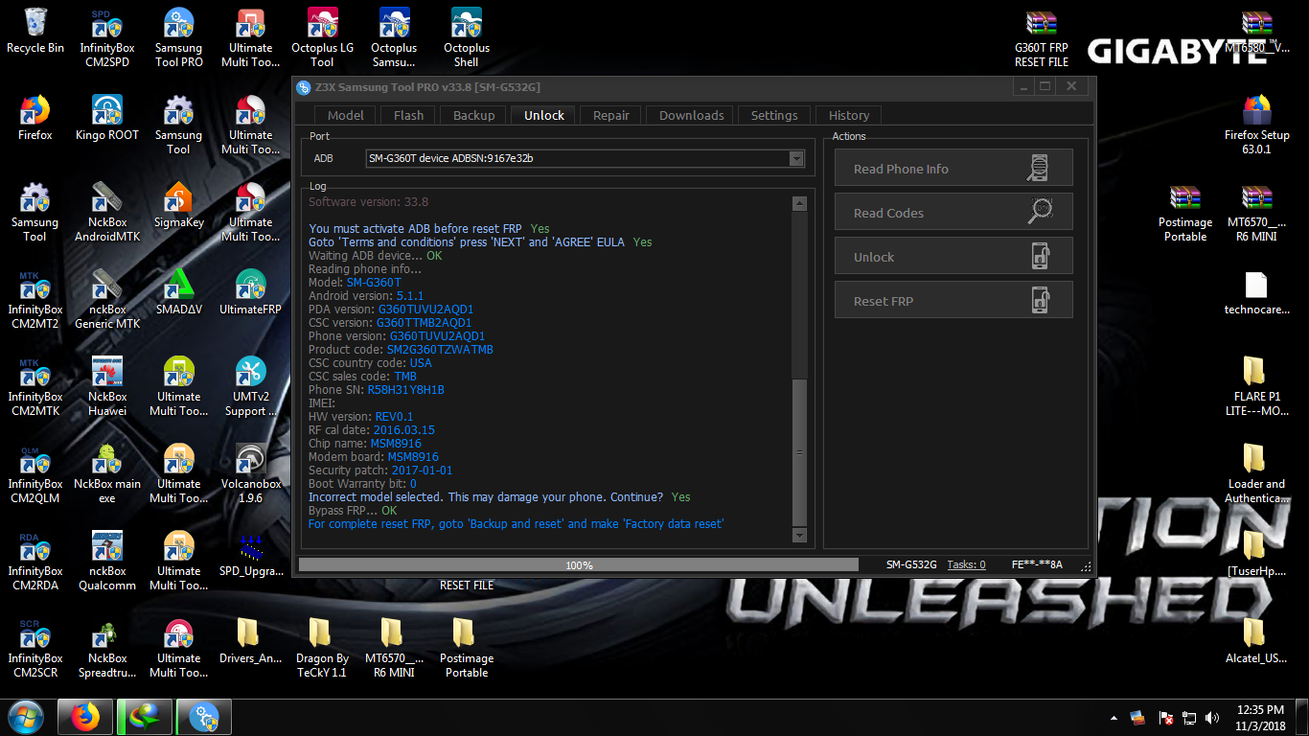This screenshot has height=736, width=1309.
Task: Click the SM-G532G model in status bar
Action: pos(911,564)
